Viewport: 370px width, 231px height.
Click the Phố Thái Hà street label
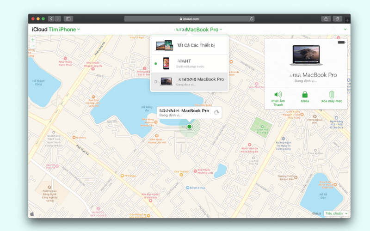pos(83,150)
